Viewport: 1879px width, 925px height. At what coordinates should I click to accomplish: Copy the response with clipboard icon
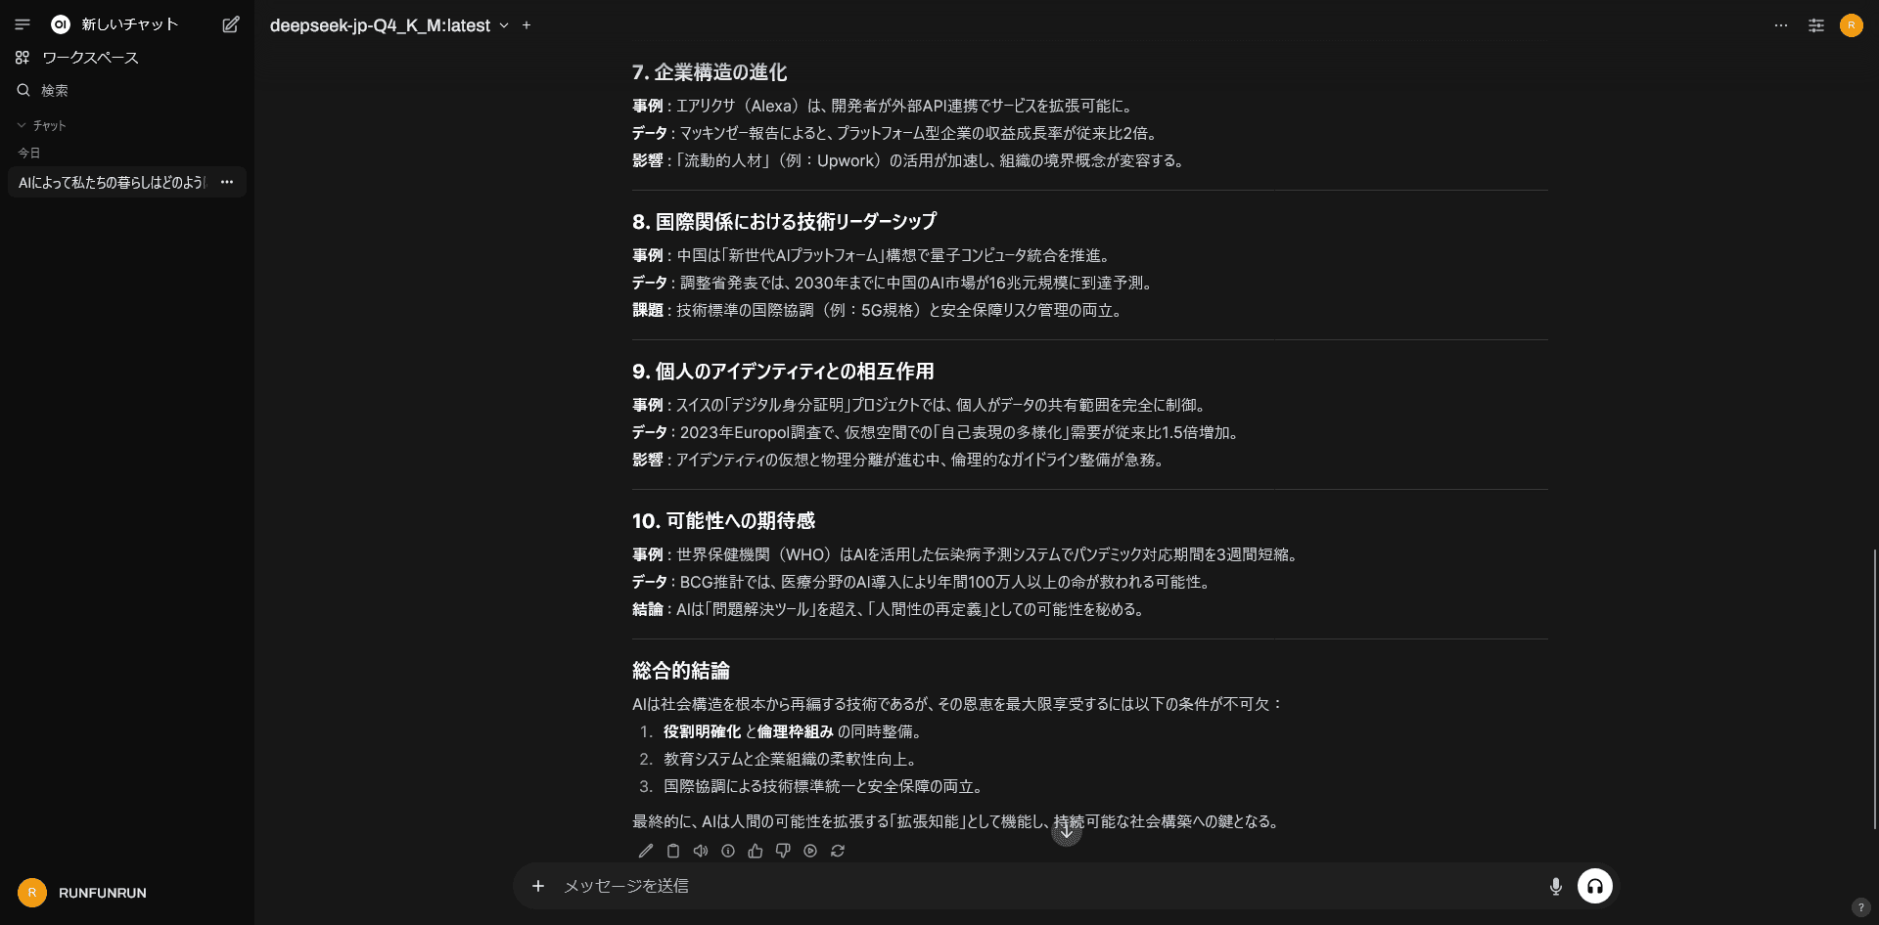[673, 851]
